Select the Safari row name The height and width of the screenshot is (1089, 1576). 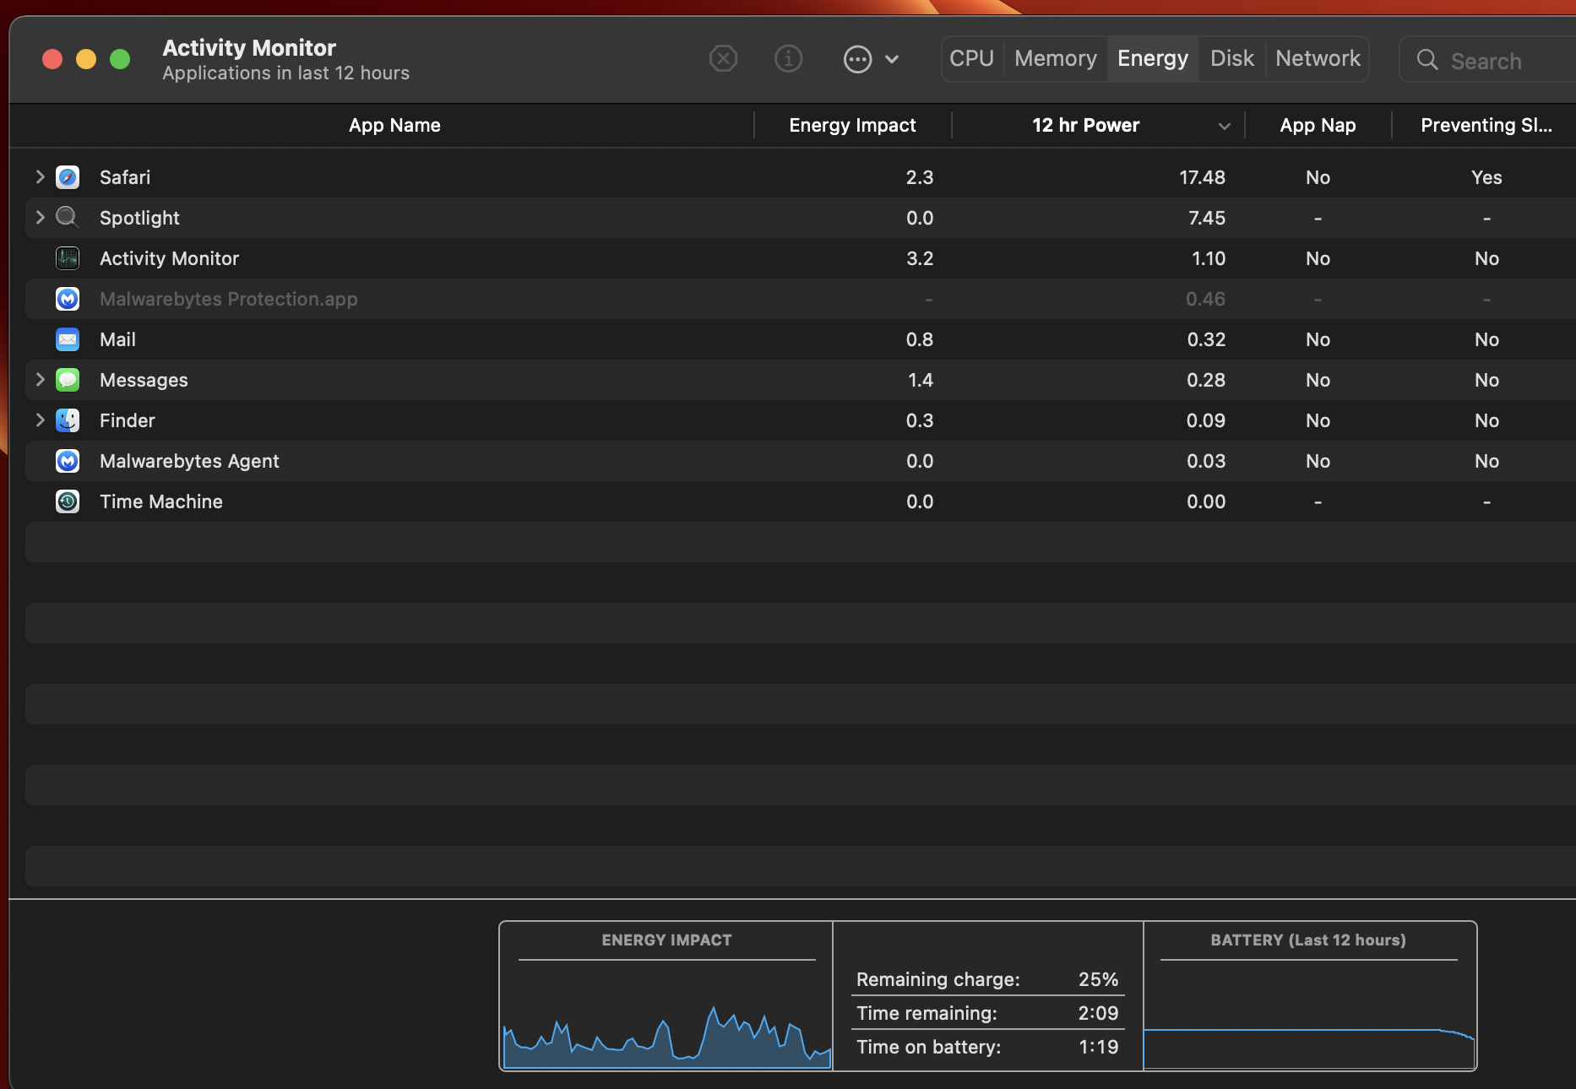click(125, 177)
